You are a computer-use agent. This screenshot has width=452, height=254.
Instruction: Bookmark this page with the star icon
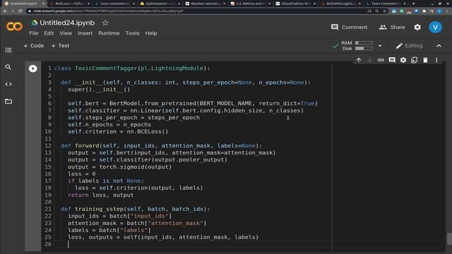[384, 11]
